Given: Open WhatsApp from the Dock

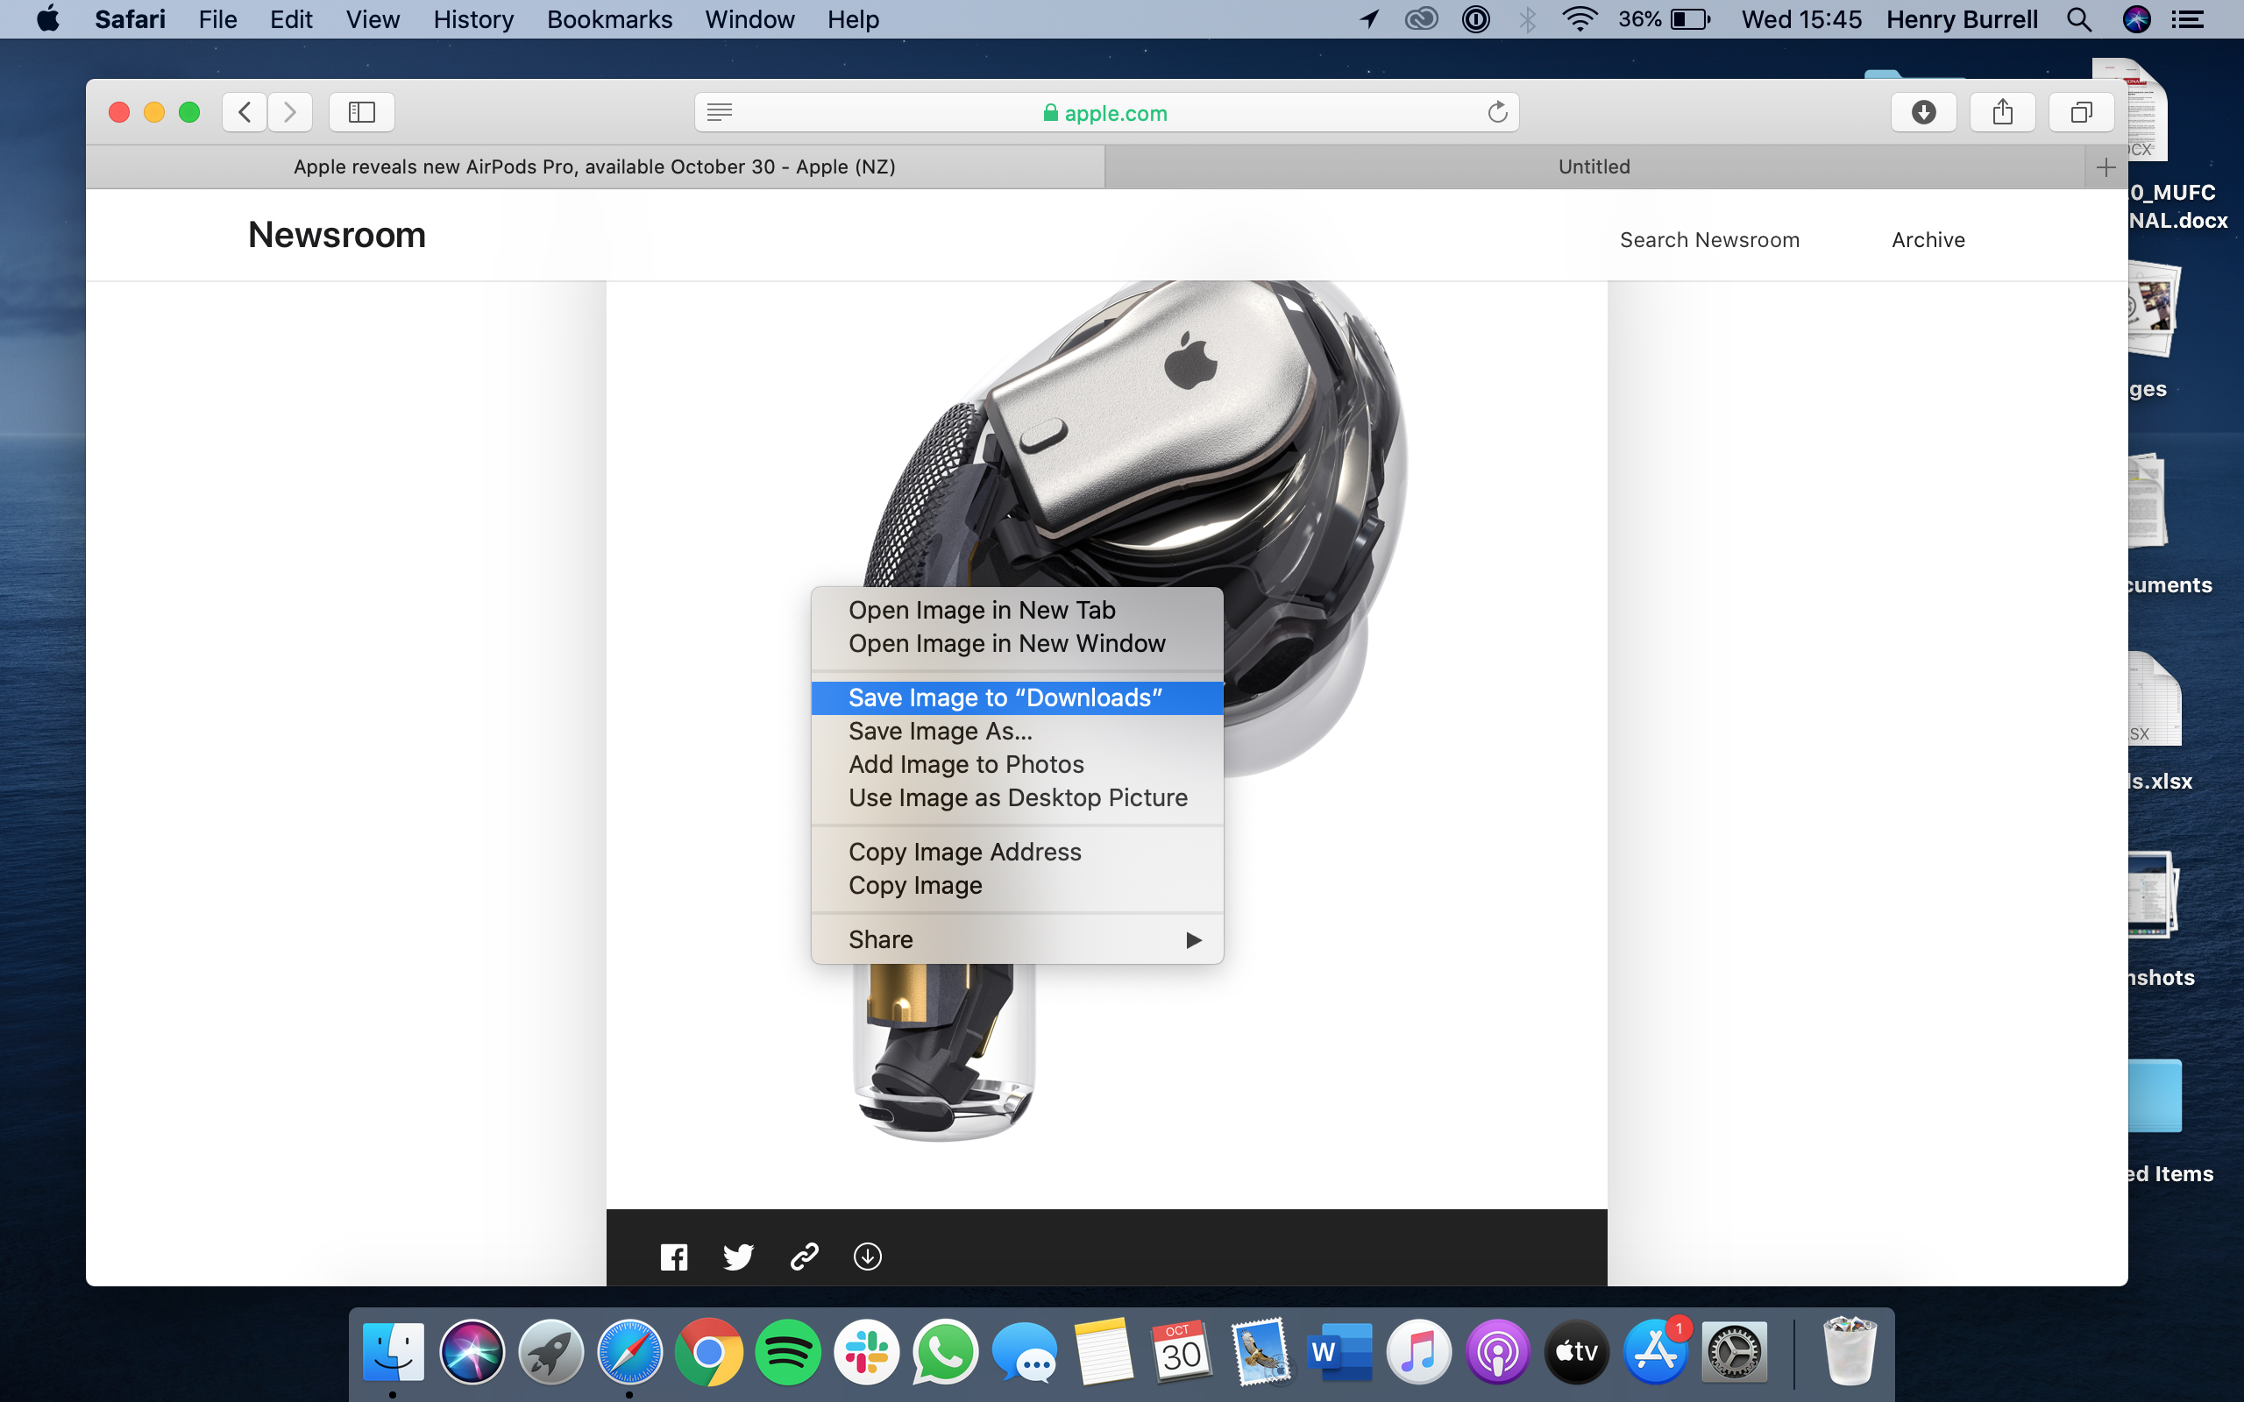Looking at the screenshot, I should pos(945,1351).
